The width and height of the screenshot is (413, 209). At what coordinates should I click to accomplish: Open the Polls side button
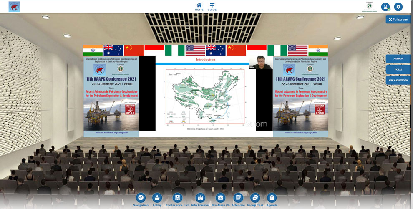[x=398, y=70]
